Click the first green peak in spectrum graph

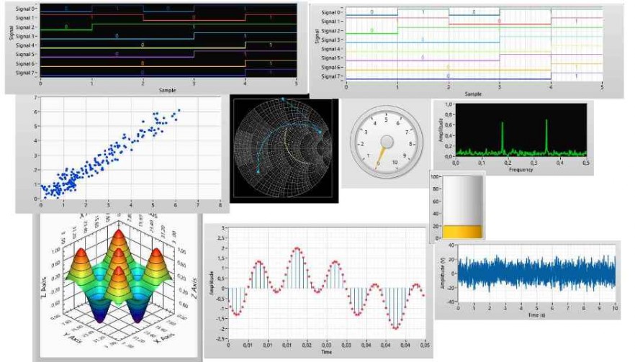[x=503, y=137]
